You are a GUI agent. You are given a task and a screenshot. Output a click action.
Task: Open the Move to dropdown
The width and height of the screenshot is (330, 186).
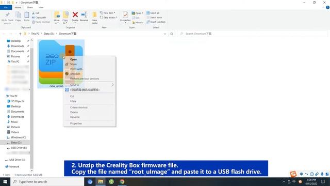[x=56, y=18]
